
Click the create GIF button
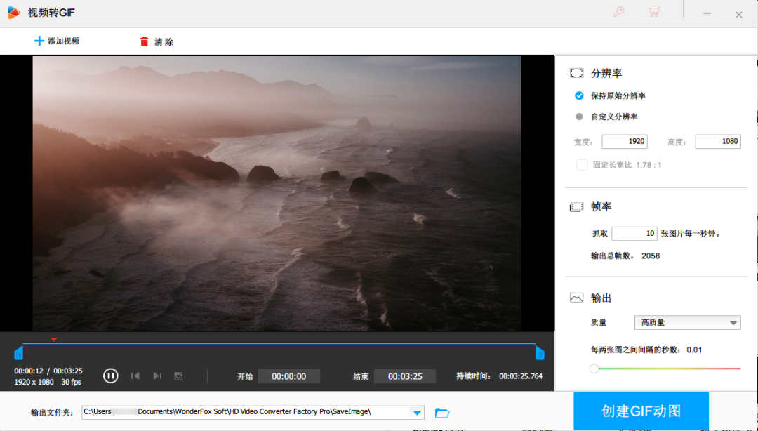[x=641, y=411]
